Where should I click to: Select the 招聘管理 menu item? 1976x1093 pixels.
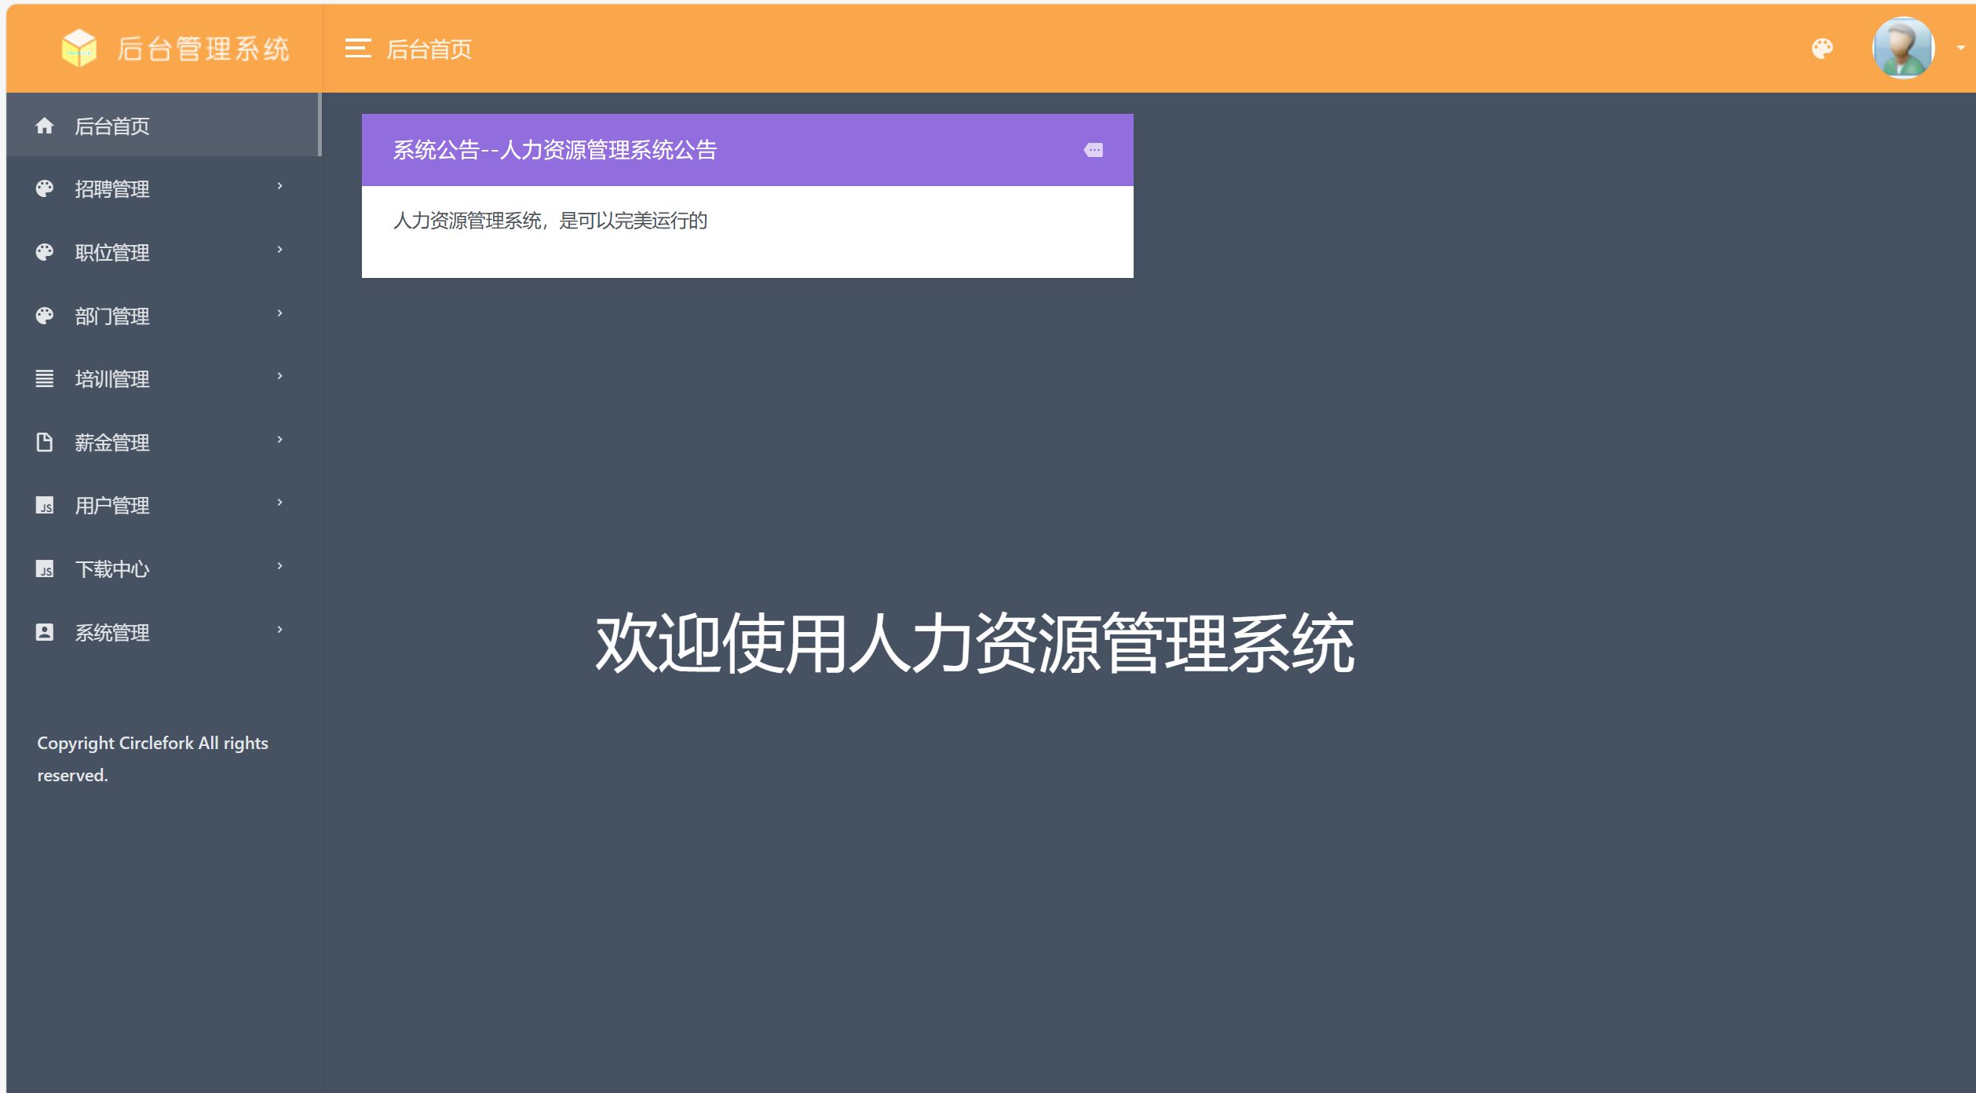[x=112, y=189]
